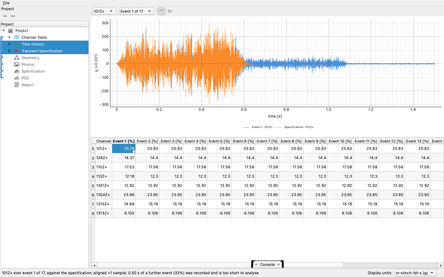
Task: Click the Event 7 [%] column header
Action: pos(267,141)
